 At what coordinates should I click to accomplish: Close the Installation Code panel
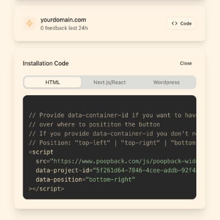point(186,63)
